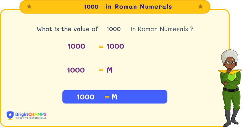Click the orange equals sign in the blue box
The width and height of the screenshot is (242, 127).
[107, 97]
